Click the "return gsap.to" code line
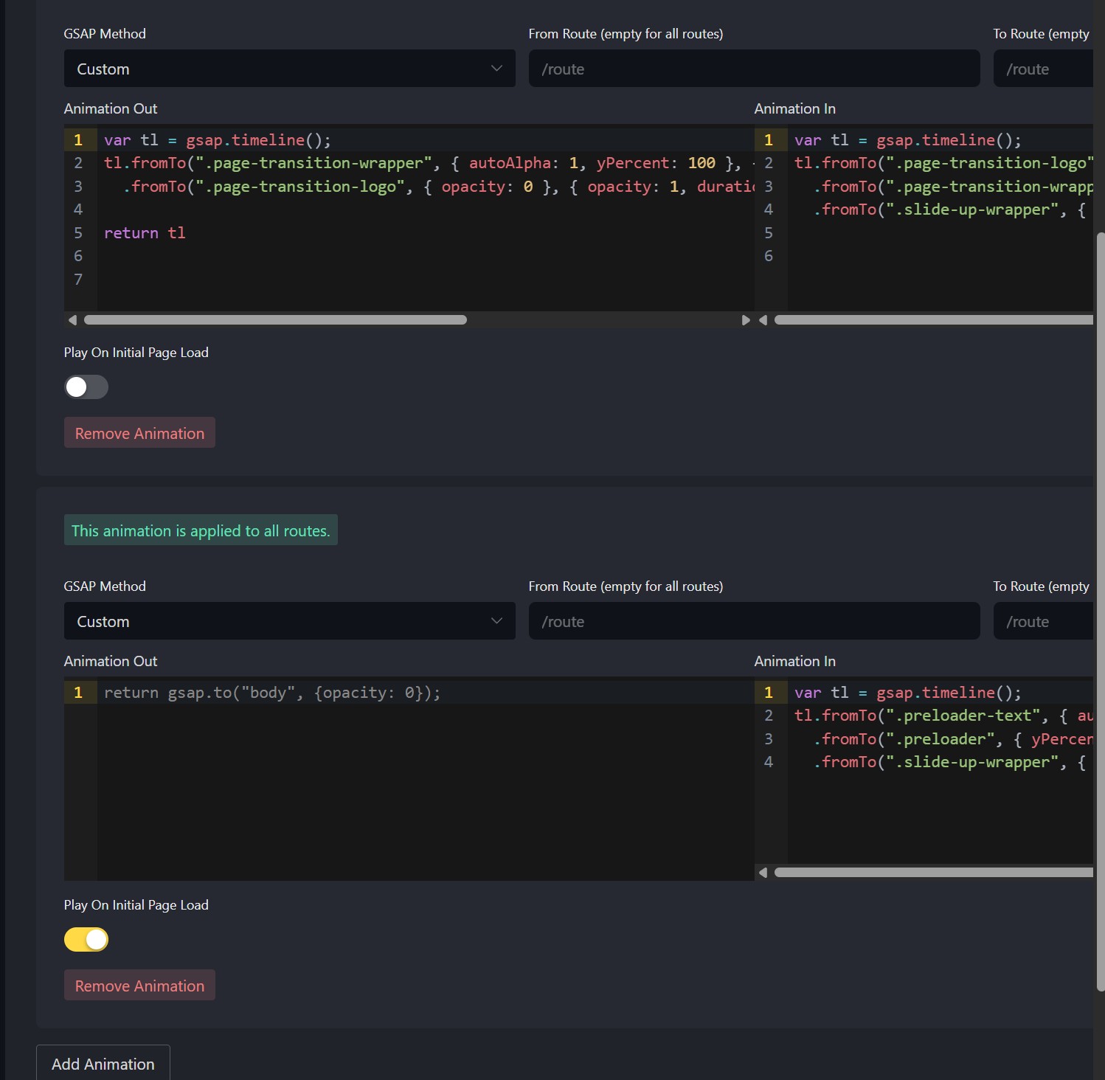The width and height of the screenshot is (1105, 1080). [x=271, y=693]
